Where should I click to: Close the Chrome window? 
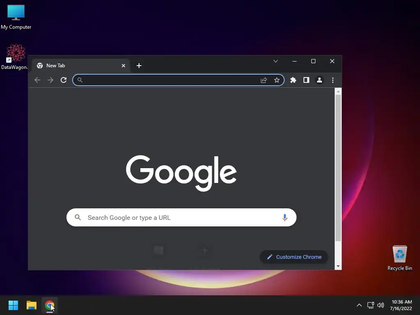(x=332, y=62)
